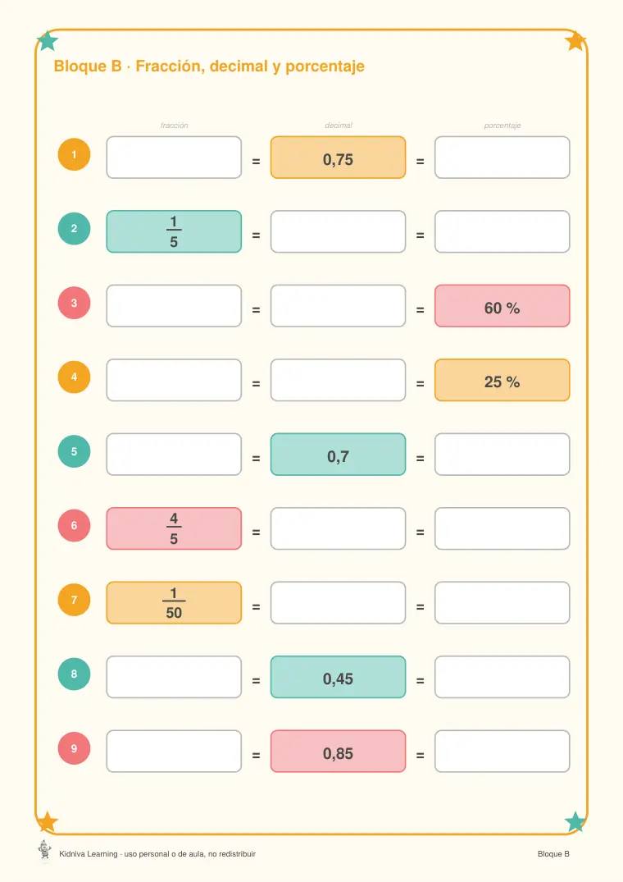Click the empty percentage box next to 0,7
The image size is (623, 882).
502,455
